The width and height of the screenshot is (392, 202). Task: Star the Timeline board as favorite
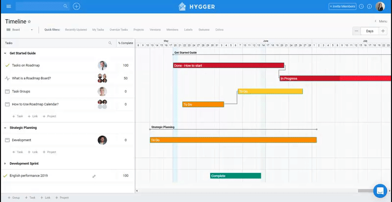tap(29, 22)
